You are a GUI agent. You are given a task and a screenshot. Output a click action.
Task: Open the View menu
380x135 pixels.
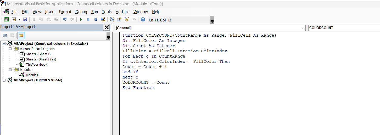tap(37, 12)
